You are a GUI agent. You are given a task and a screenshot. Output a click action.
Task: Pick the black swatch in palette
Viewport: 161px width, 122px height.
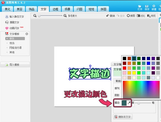[124, 59]
